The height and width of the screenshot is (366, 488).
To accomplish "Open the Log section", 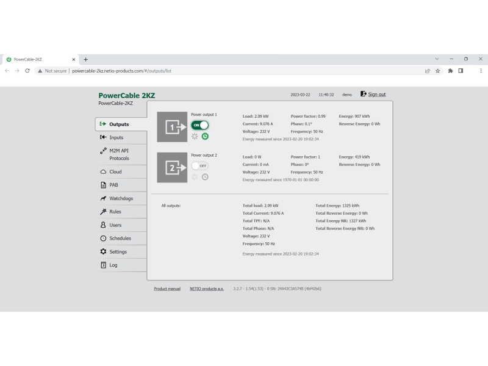I will 121,265.
